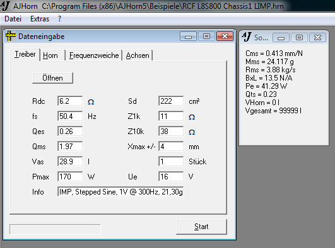Close the Dateneingabe window
The width and height of the screenshot is (335, 248).
pos(225,37)
